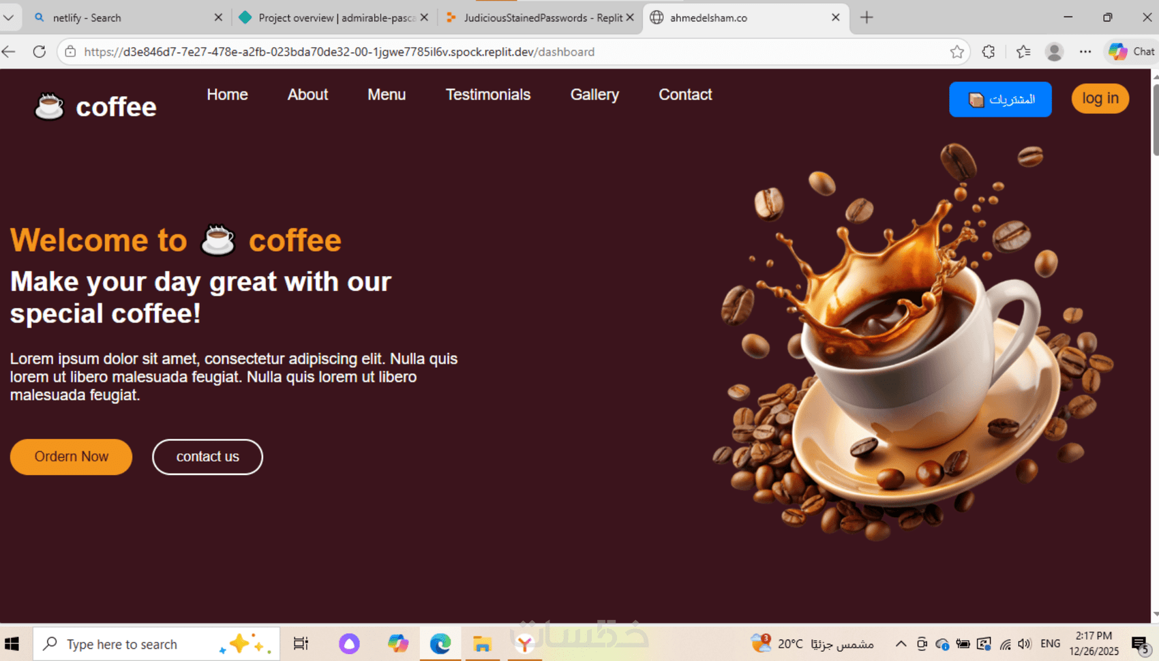
Task: Click the Ordern Now button
Action: click(x=71, y=457)
